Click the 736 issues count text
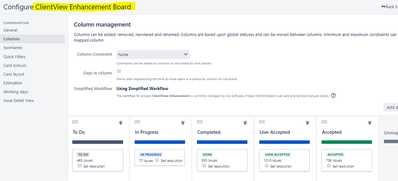Image resolution: width=398 pixels, height=181 pixels. click(x=334, y=160)
